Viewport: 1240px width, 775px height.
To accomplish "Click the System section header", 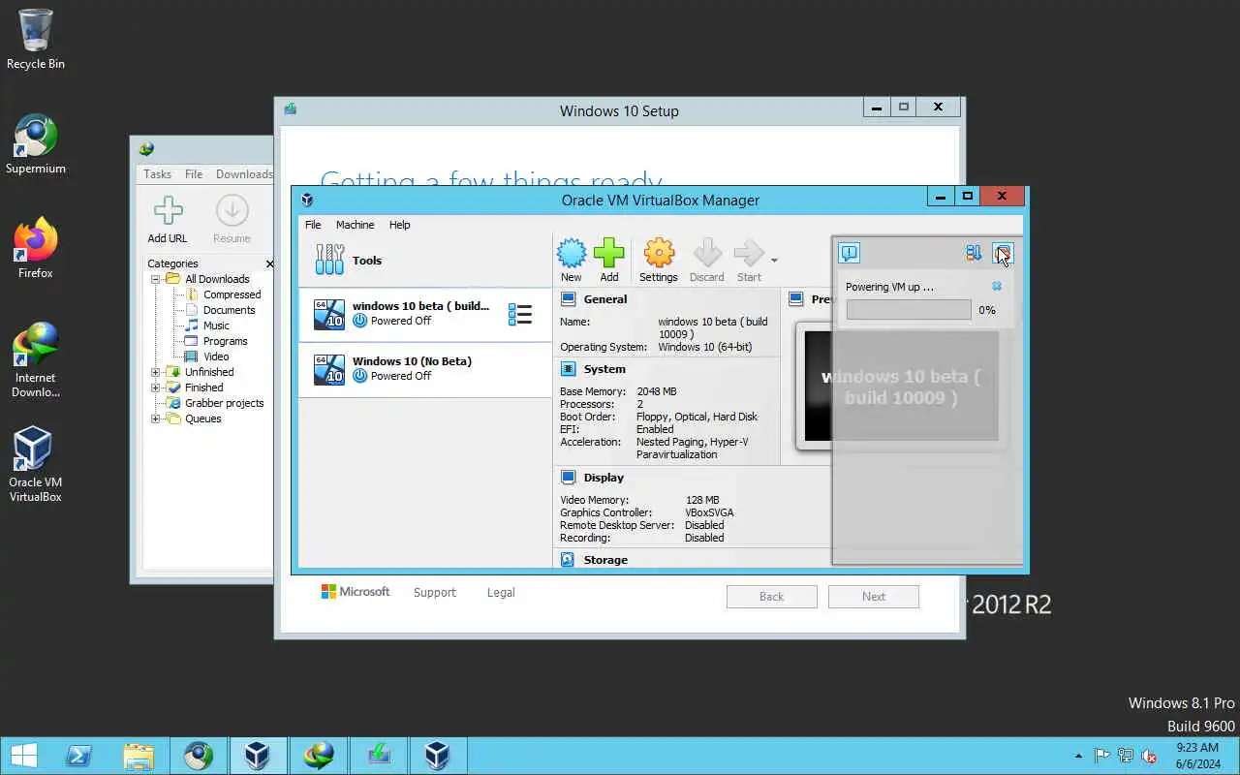I will pos(604,369).
